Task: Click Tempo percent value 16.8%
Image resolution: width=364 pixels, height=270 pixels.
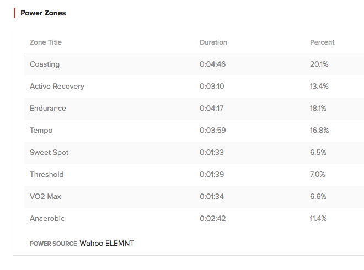Action: pos(319,131)
